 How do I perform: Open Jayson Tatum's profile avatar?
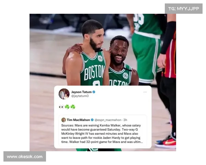(64, 94)
